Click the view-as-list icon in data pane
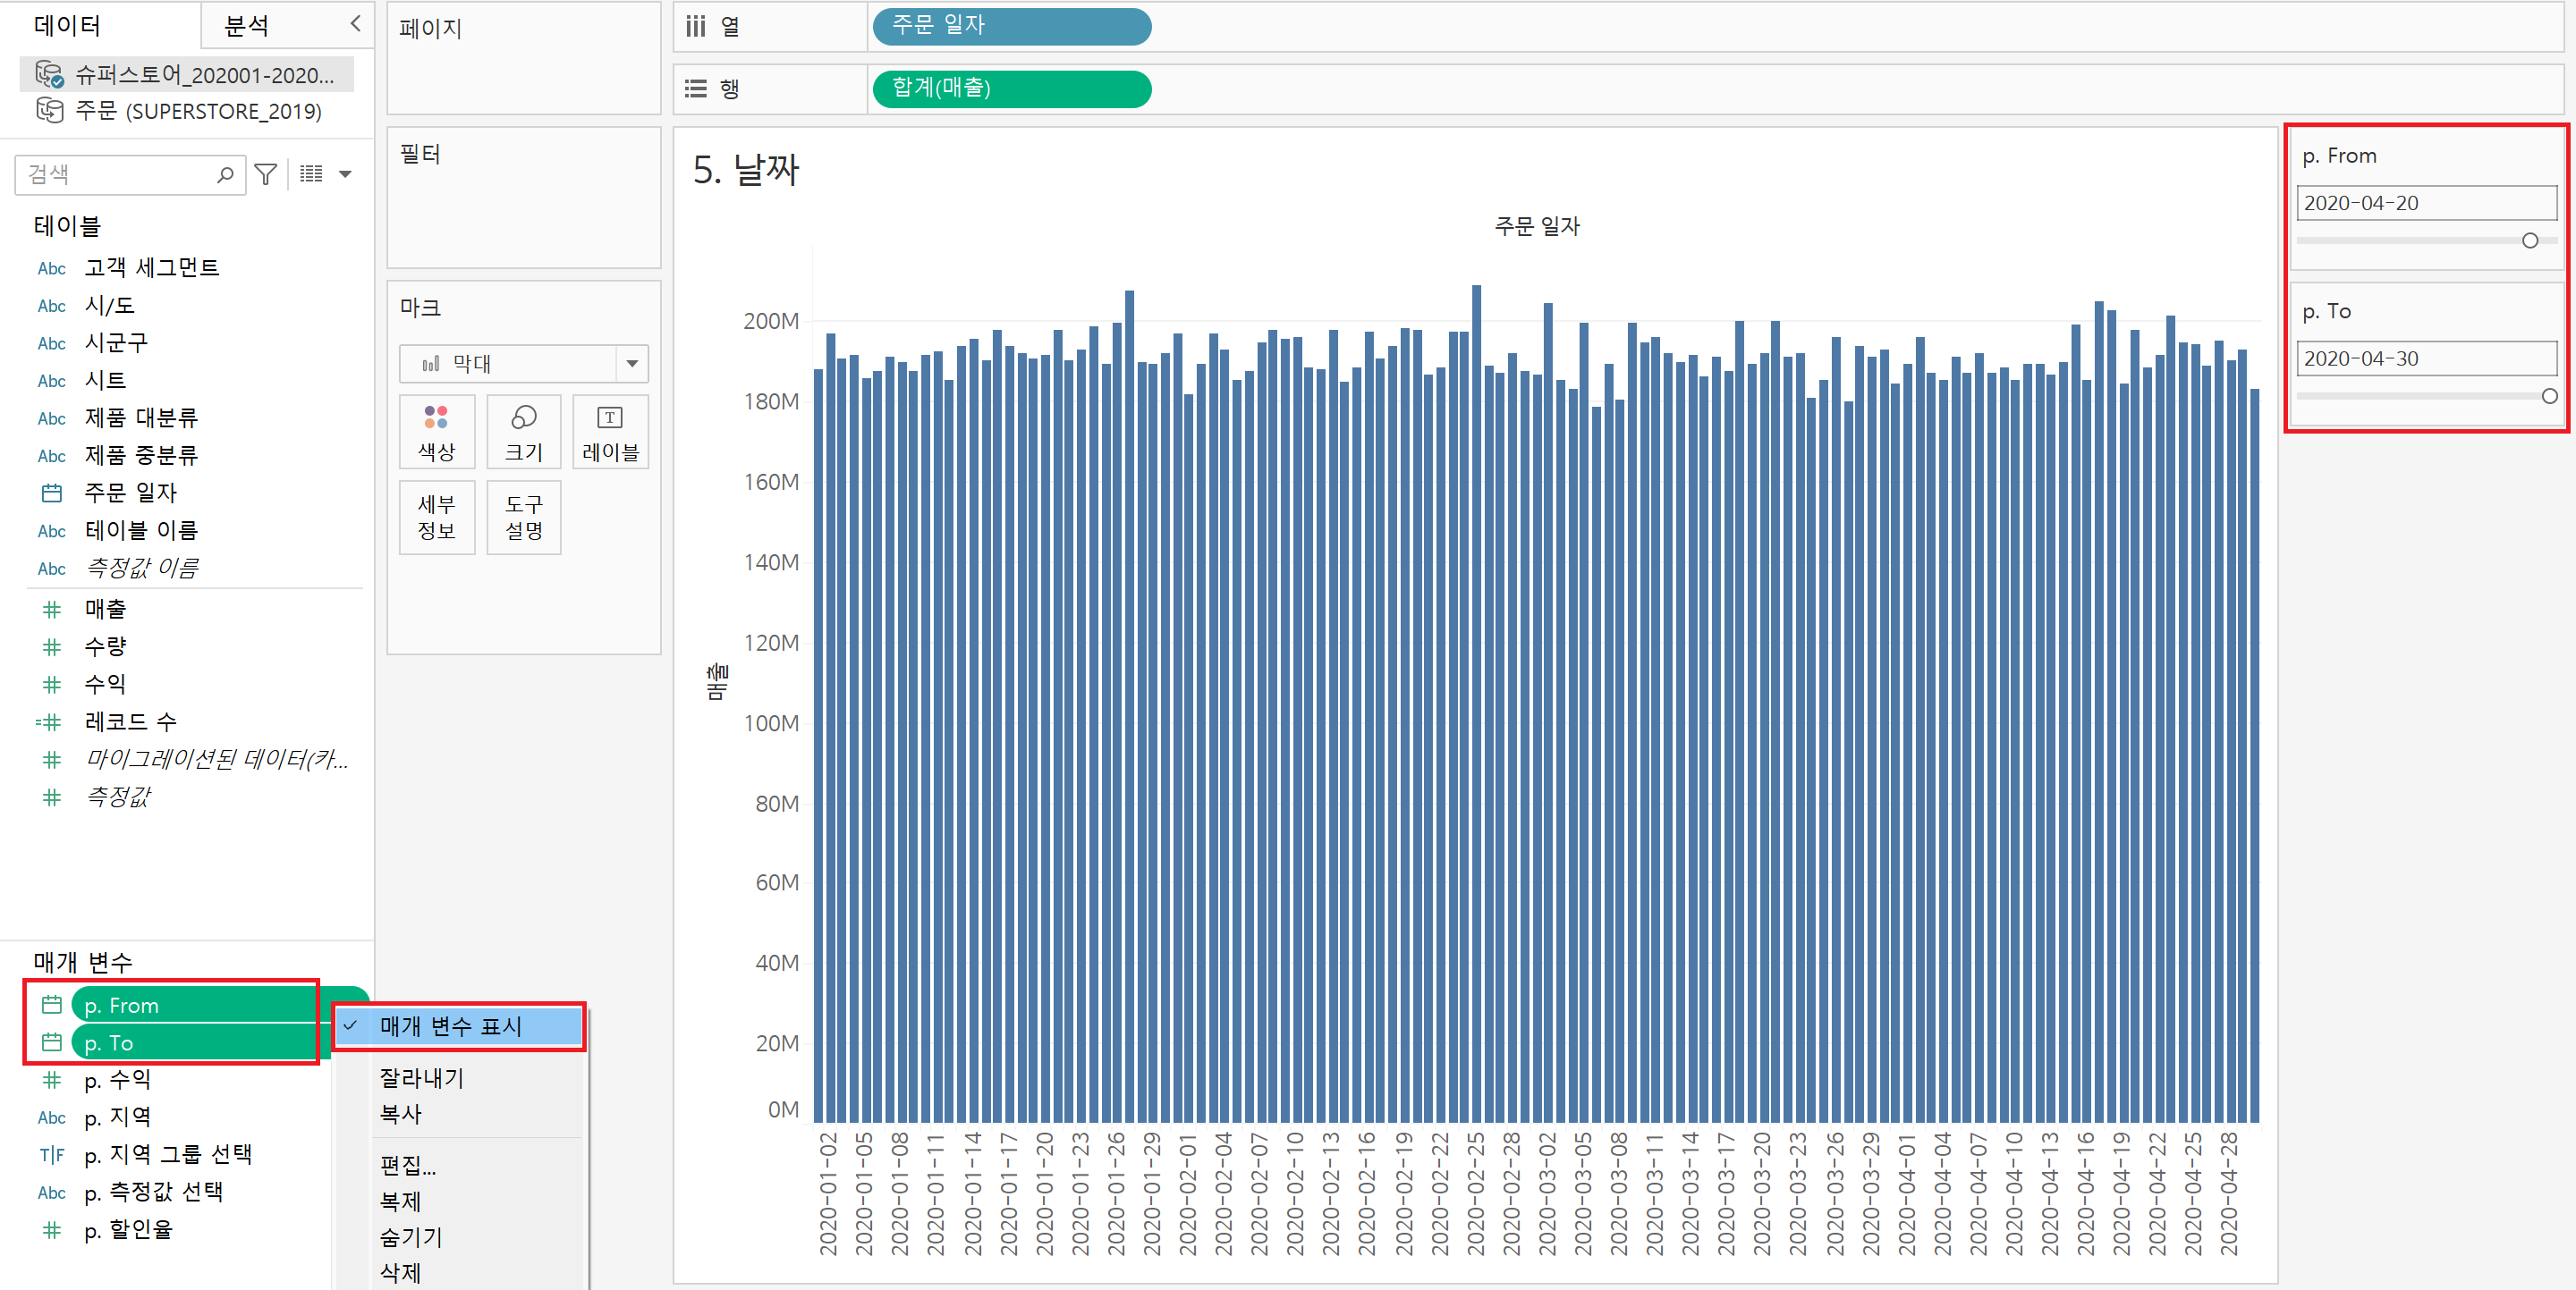 tap(311, 173)
